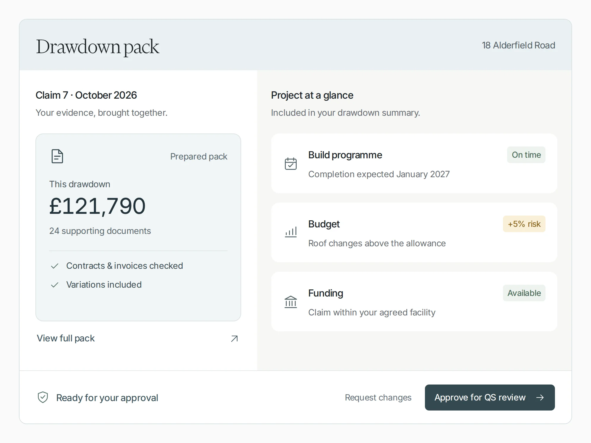
Task: Open the Build programme card title
Action: 345,155
